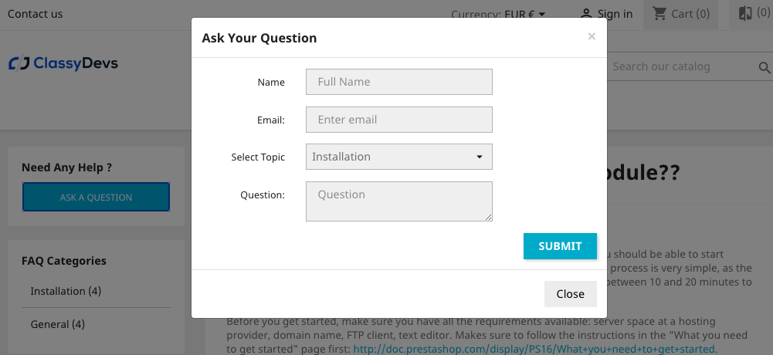Click the Full Name input field
Screen dimensions: 773x355
(399, 82)
